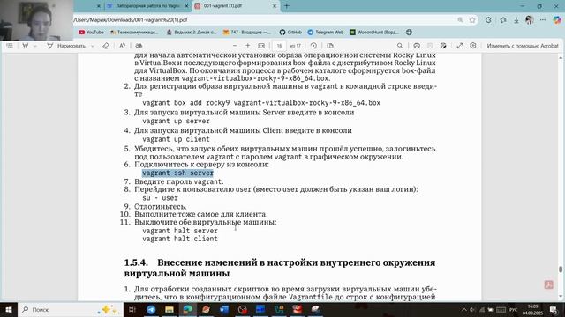Click Изменить с помощью Acrobat
565x317 pixels.
click(523, 46)
